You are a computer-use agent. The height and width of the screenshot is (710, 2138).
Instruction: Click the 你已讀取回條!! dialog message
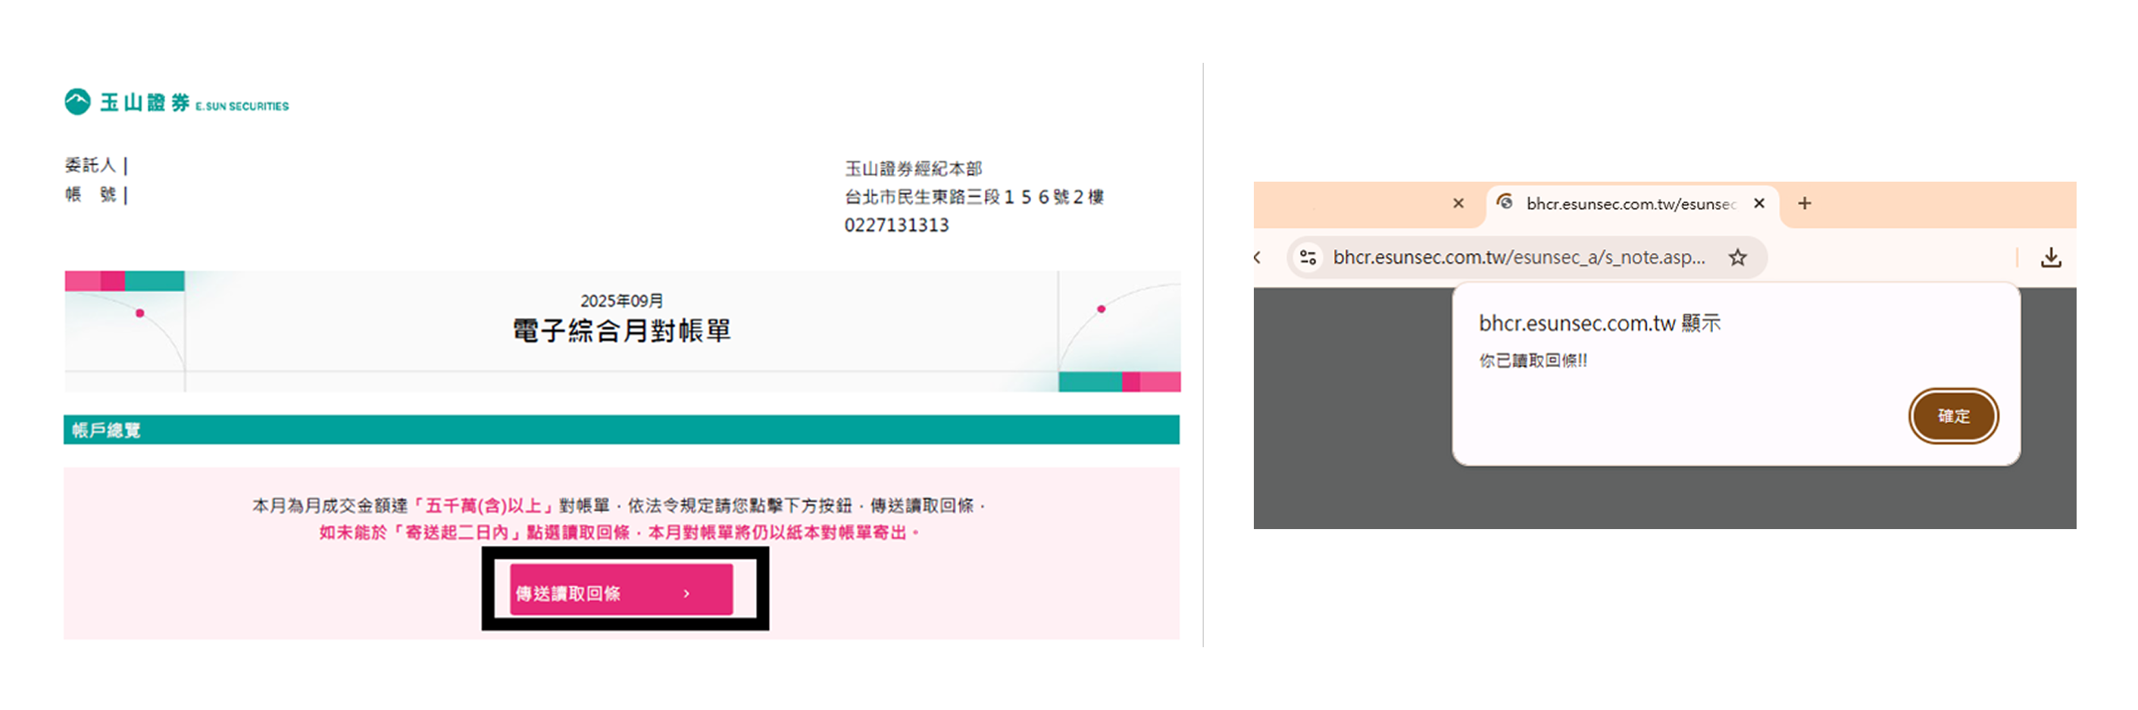(x=1532, y=361)
